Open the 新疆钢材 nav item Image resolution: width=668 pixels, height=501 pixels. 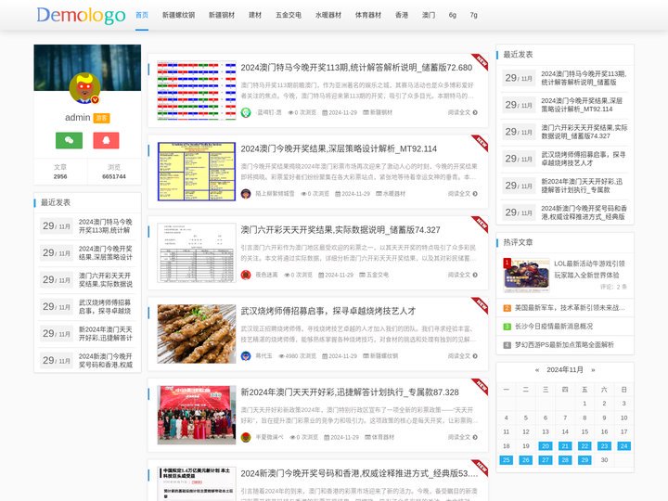[222, 15]
